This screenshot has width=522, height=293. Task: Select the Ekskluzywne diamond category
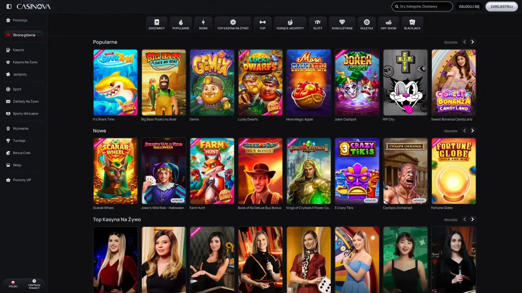(x=342, y=24)
